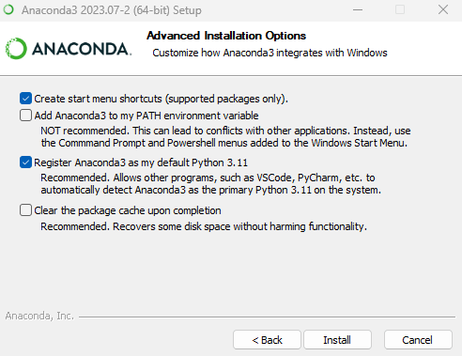This screenshot has height=356, width=462.
Task: Click the ANACONDA logo in header
Action: coord(69,49)
